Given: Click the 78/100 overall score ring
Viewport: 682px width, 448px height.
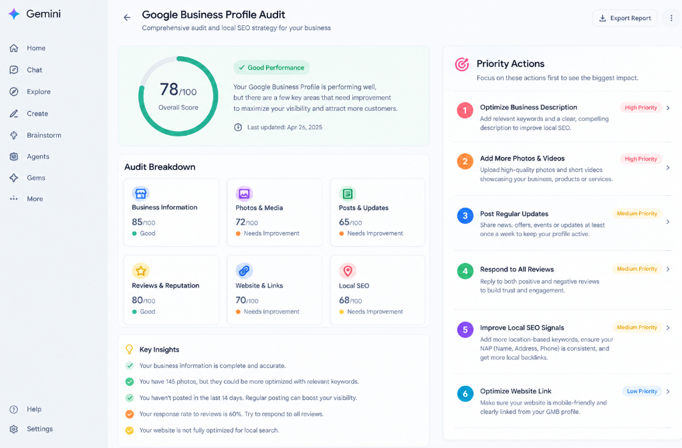Looking at the screenshot, I should pyautogui.click(x=179, y=96).
